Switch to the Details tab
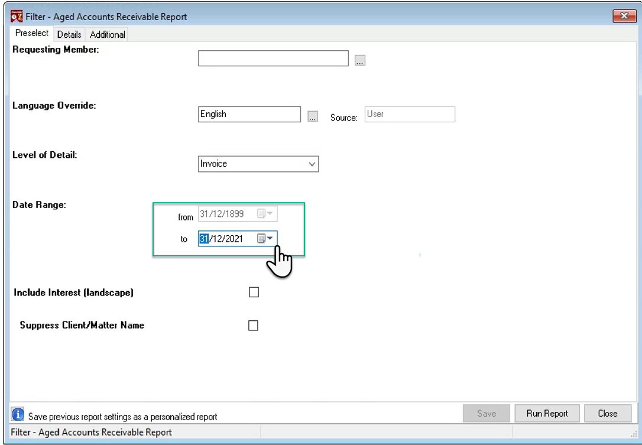The height and width of the screenshot is (445, 642). (69, 35)
